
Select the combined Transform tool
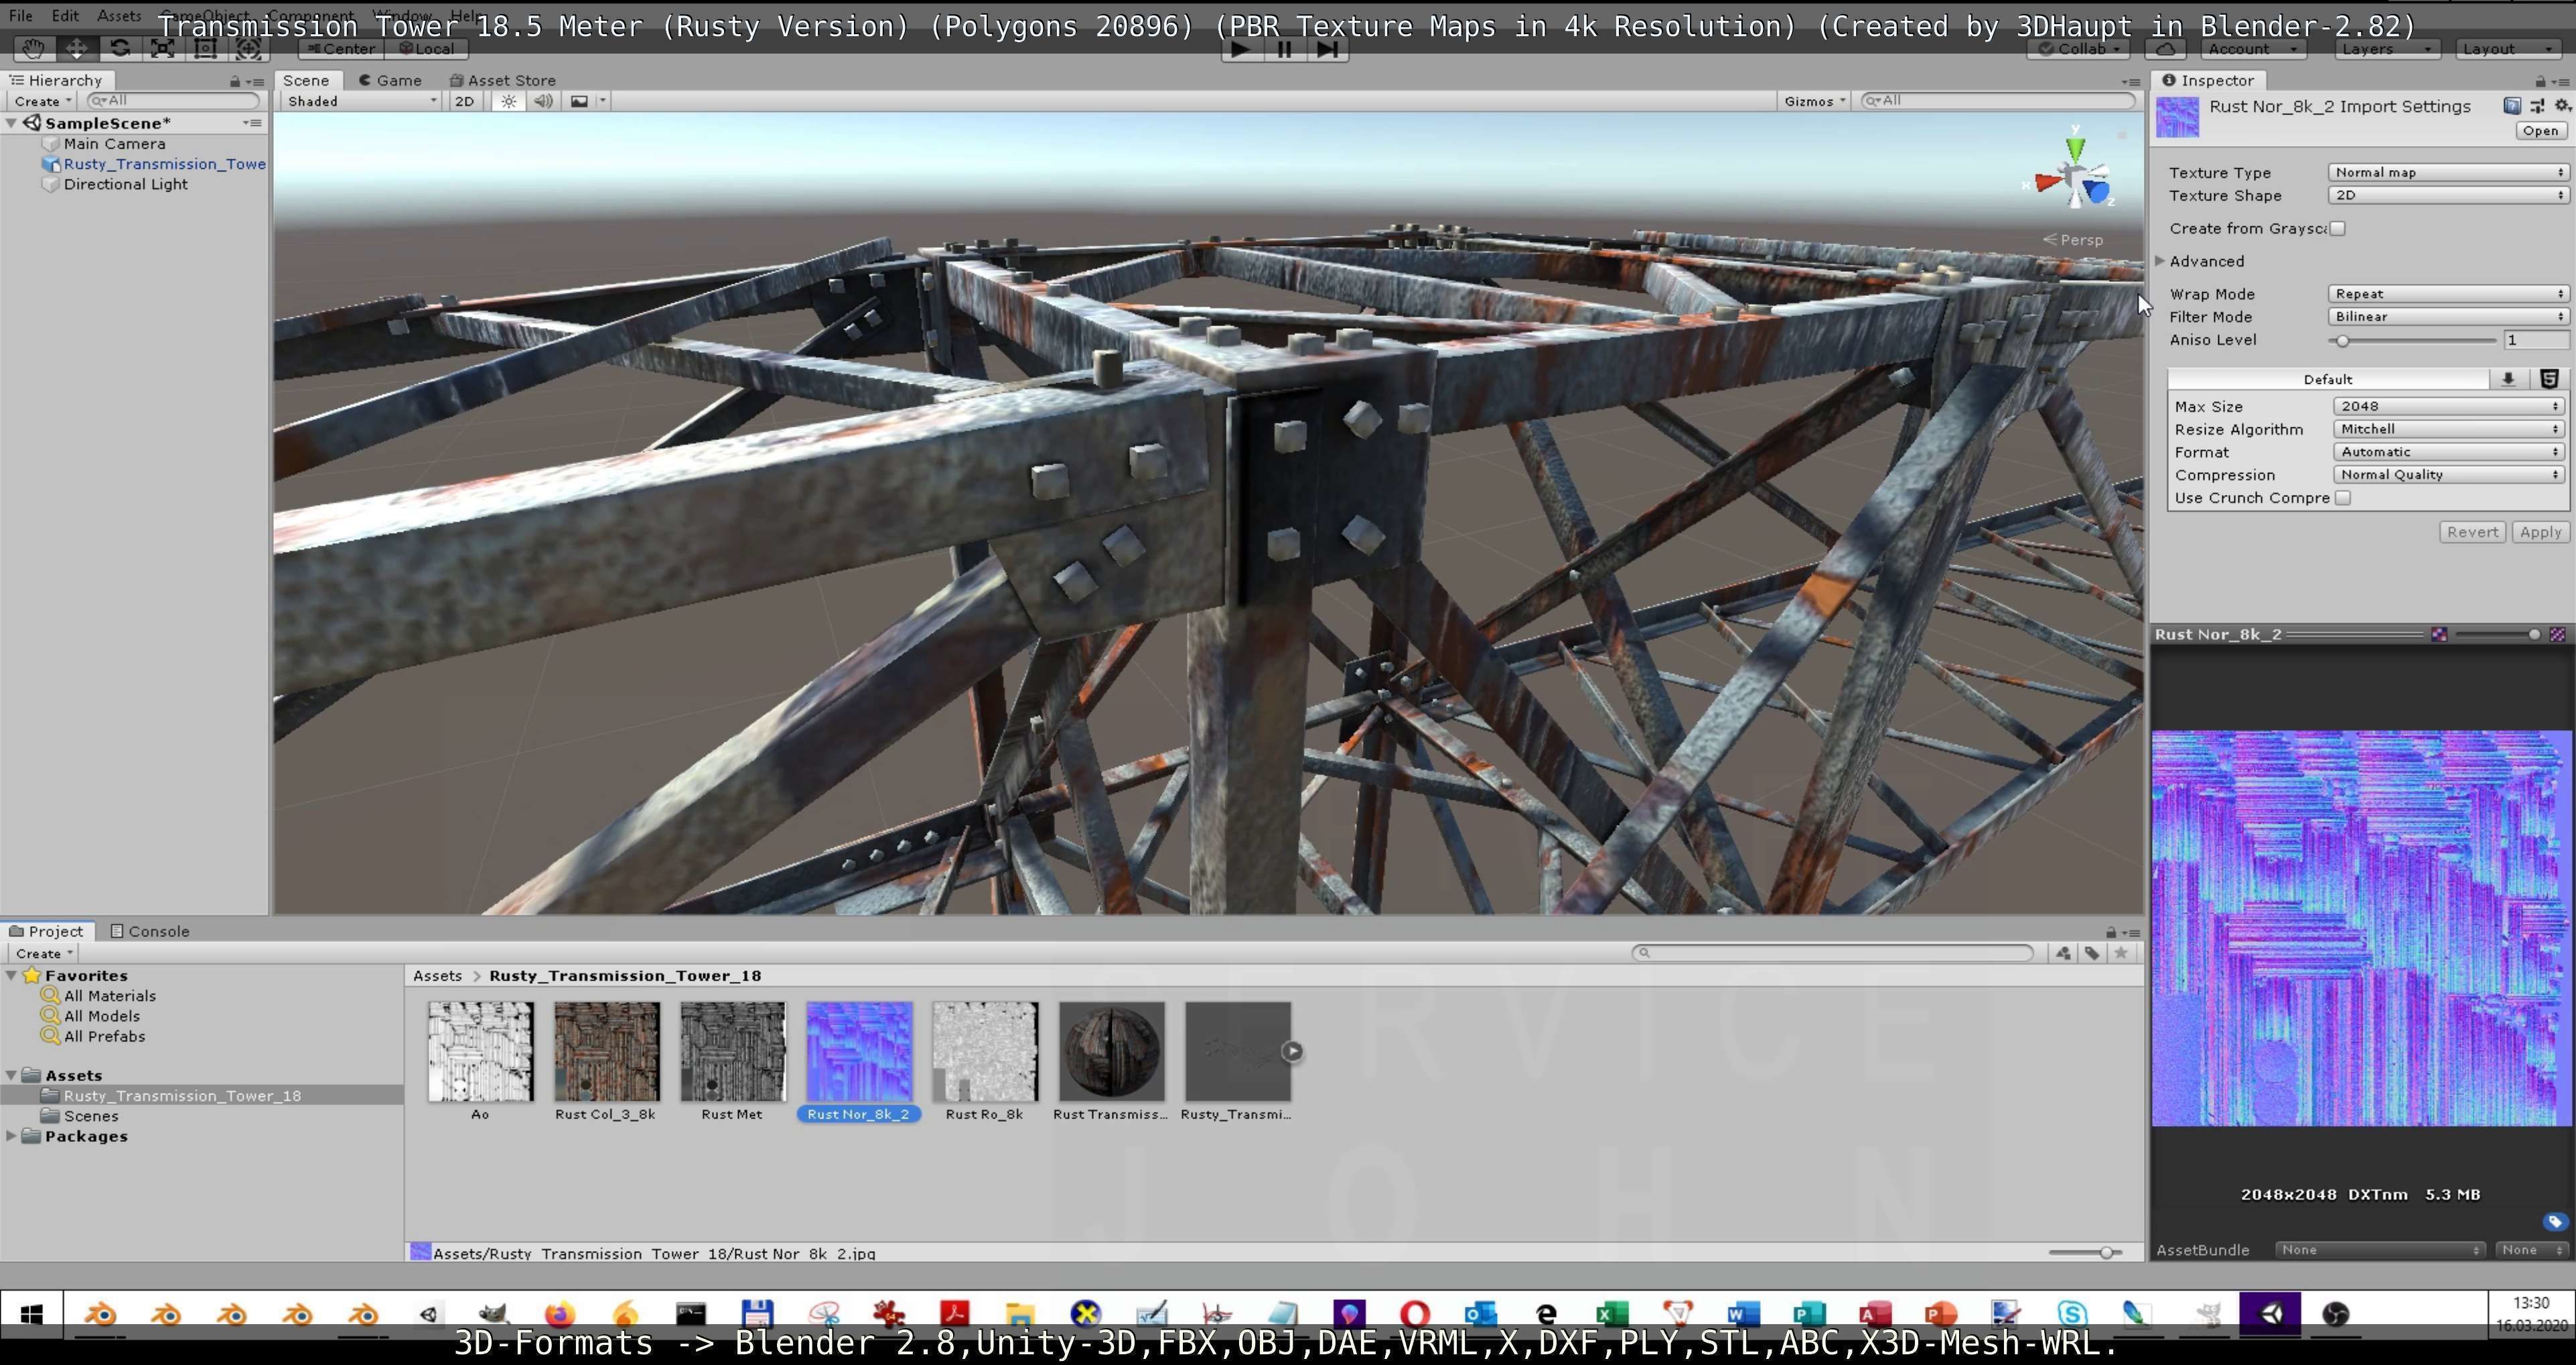tap(248, 48)
